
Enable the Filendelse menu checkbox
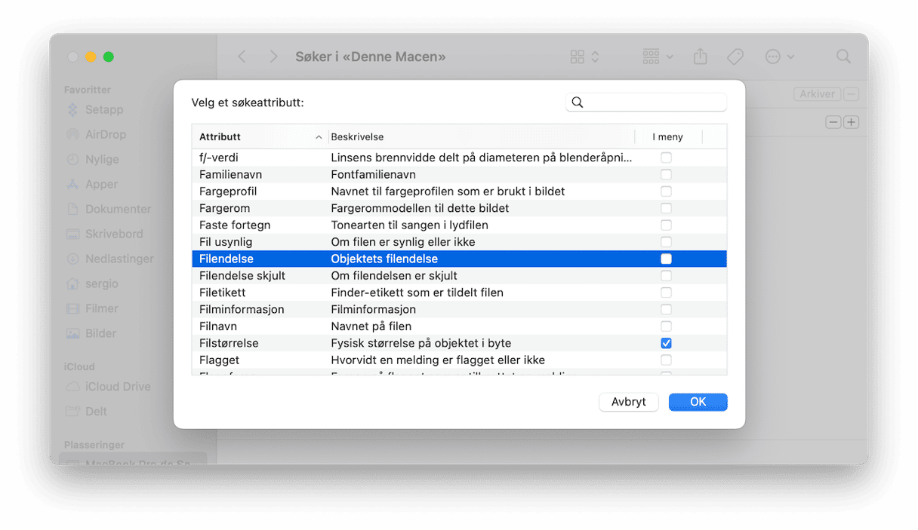click(x=666, y=259)
